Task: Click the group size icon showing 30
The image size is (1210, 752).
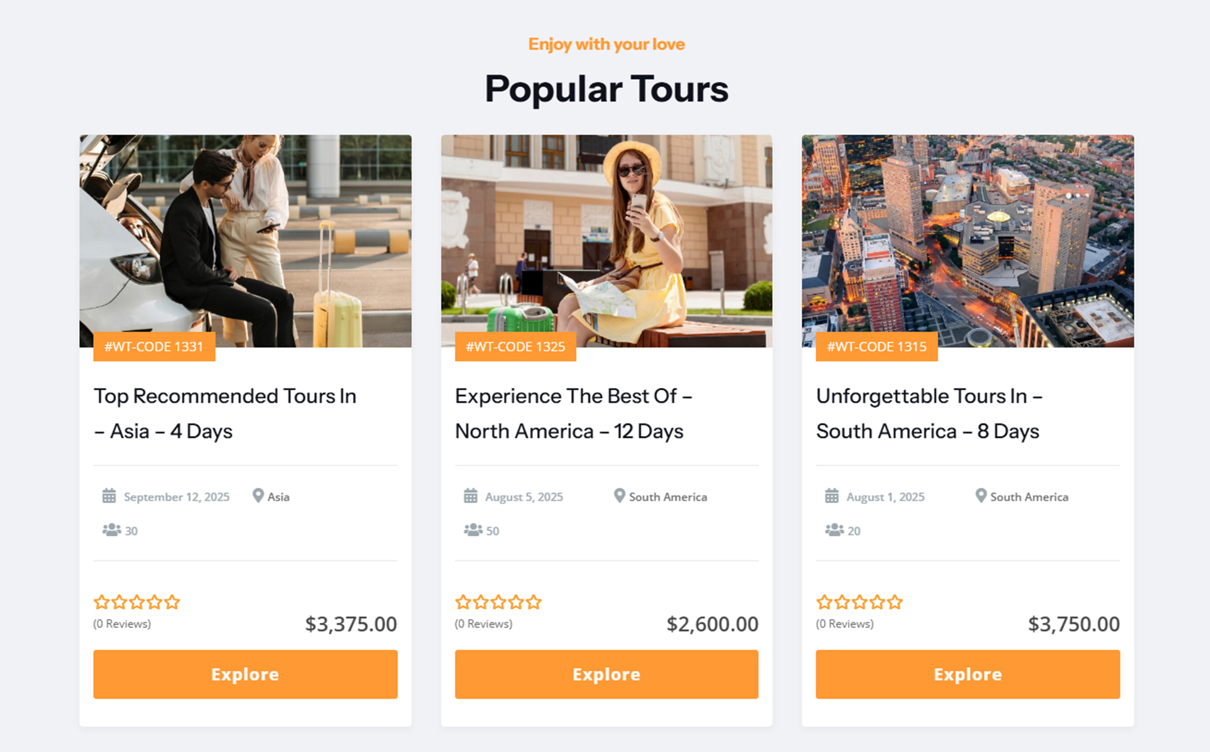Action: (x=112, y=530)
